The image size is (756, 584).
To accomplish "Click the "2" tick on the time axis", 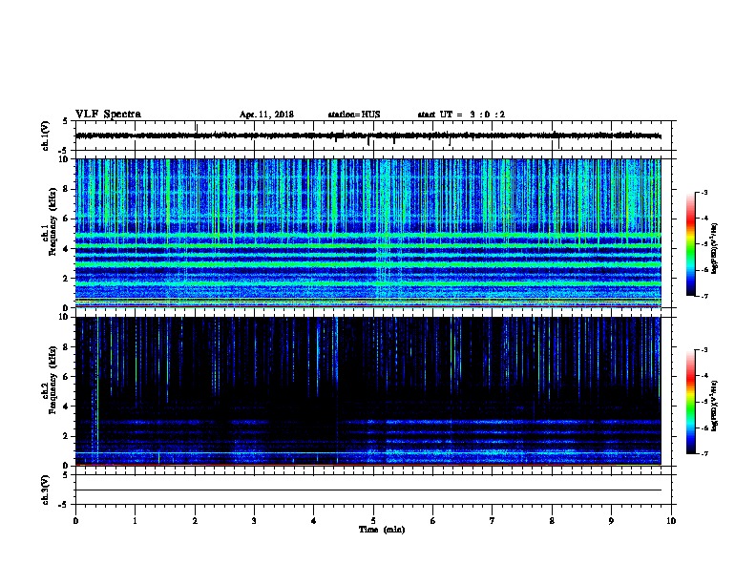I will click(x=195, y=521).
